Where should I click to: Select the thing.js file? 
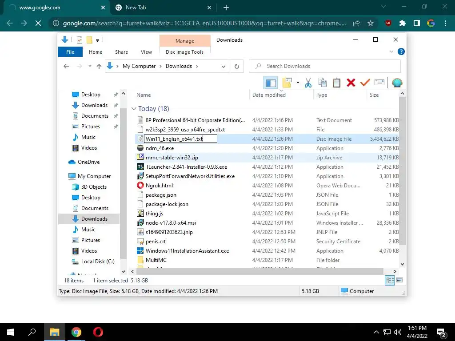pos(154,214)
